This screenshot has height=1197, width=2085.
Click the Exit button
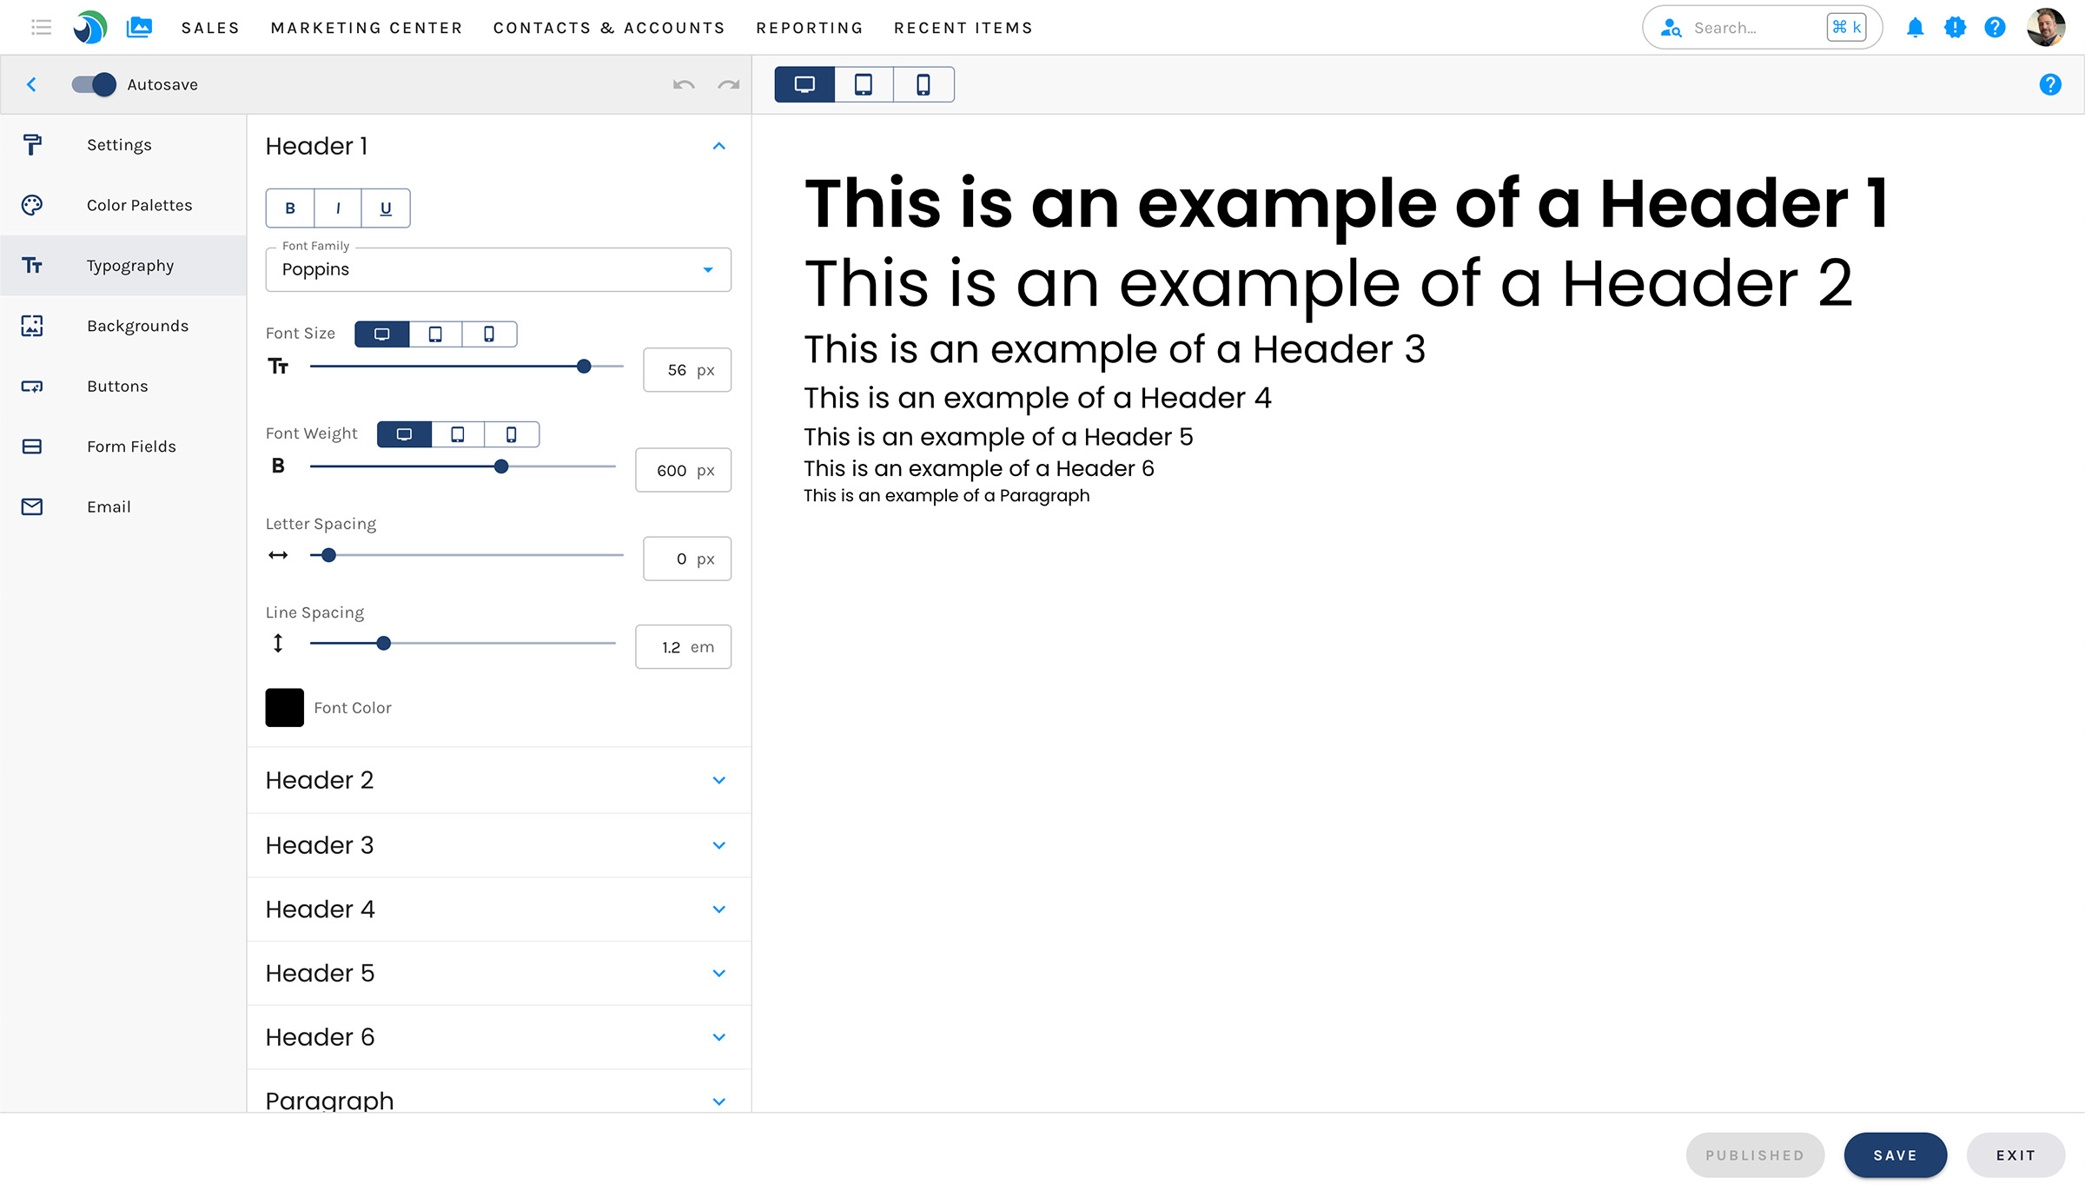[2015, 1154]
